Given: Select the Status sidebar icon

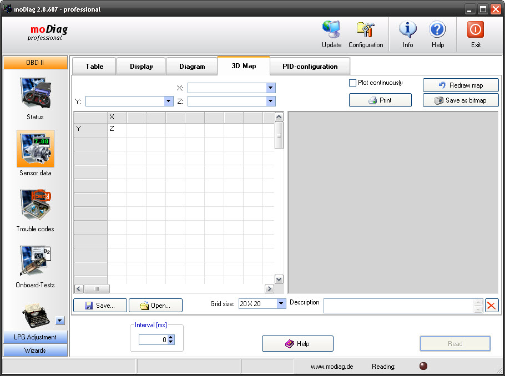Looking at the screenshot, I should coord(36,93).
